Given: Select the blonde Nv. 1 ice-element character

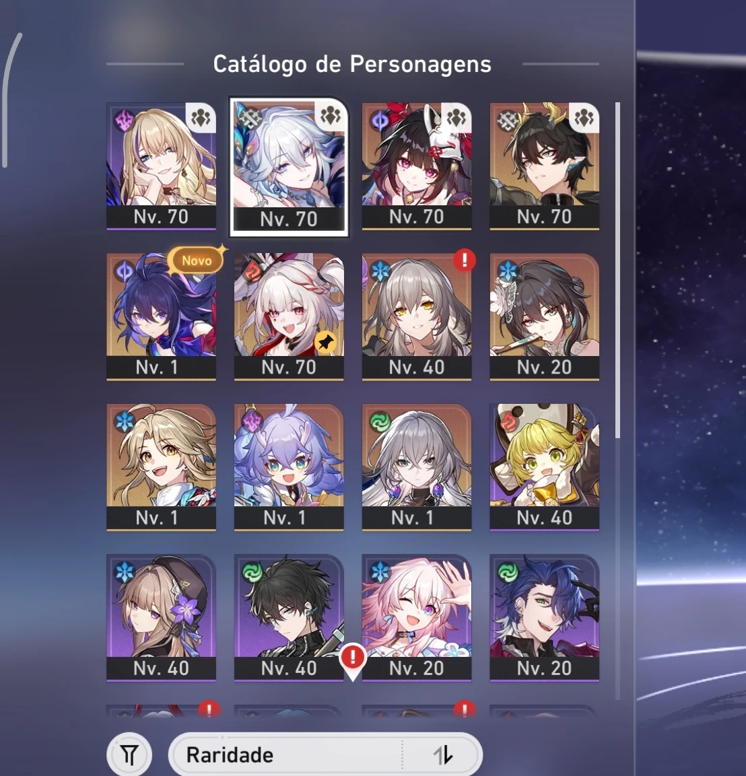Looking at the screenshot, I should point(162,467).
